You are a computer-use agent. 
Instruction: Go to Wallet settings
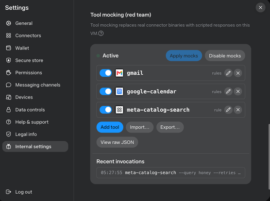click(x=35, y=48)
